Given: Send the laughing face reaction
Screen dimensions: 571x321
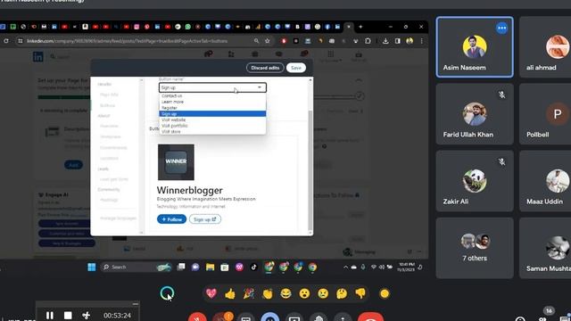Looking at the screenshot, I should 285,293.
